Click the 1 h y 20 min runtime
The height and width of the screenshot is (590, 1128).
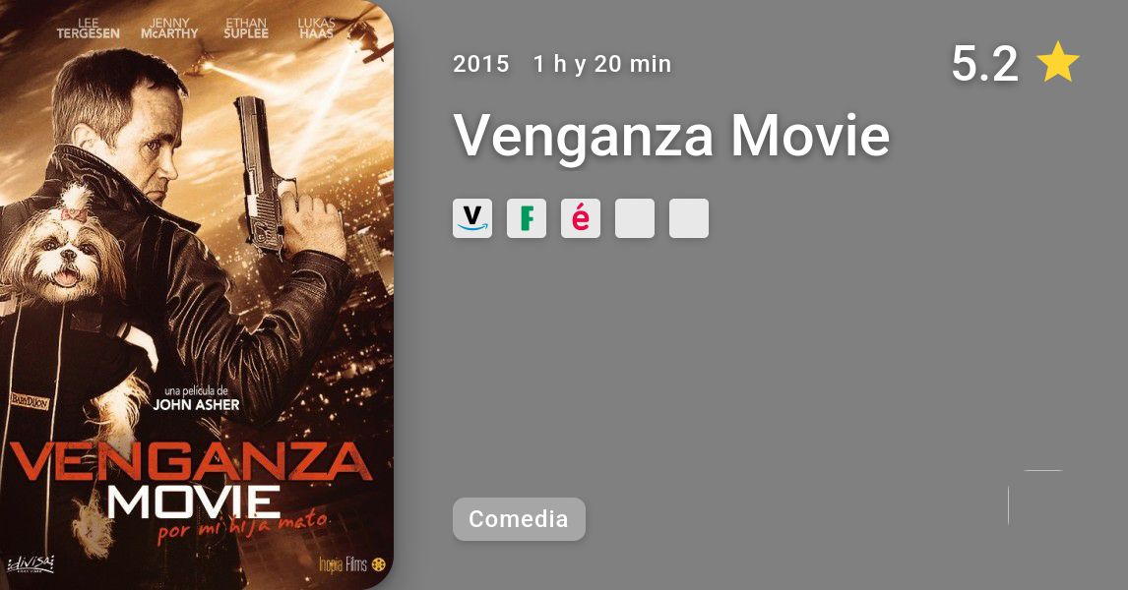pyautogui.click(x=602, y=64)
